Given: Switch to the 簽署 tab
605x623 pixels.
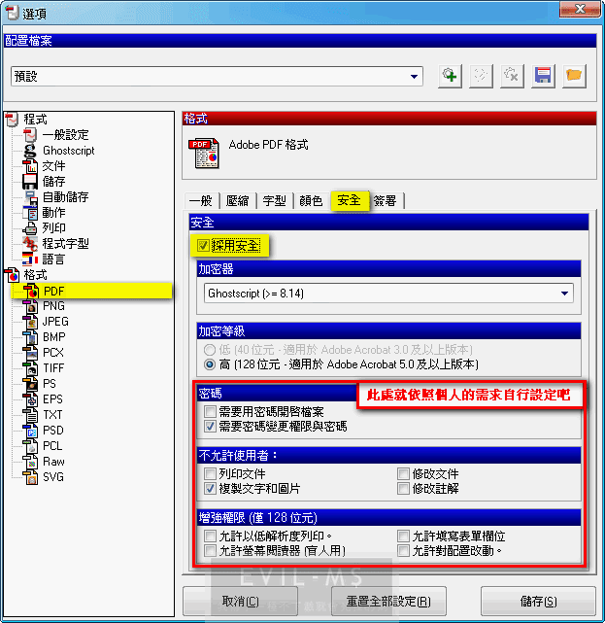Looking at the screenshot, I should 386,200.
